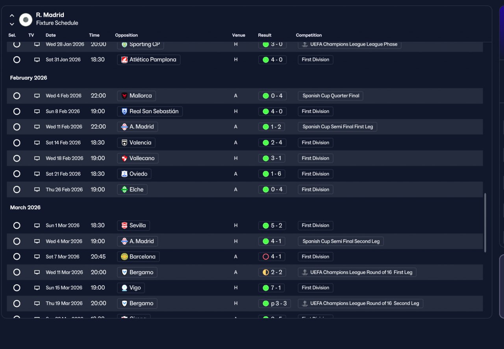Click green win indicator for Oviedo result
The image size is (504, 349).
266,174
